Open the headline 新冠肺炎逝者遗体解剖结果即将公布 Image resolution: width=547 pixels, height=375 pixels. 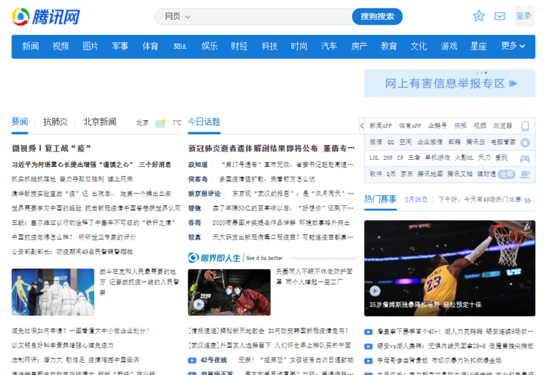253,149
